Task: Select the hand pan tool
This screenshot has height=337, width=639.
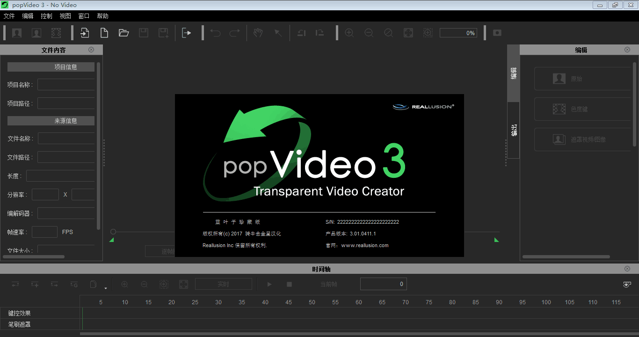Action: [x=258, y=33]
